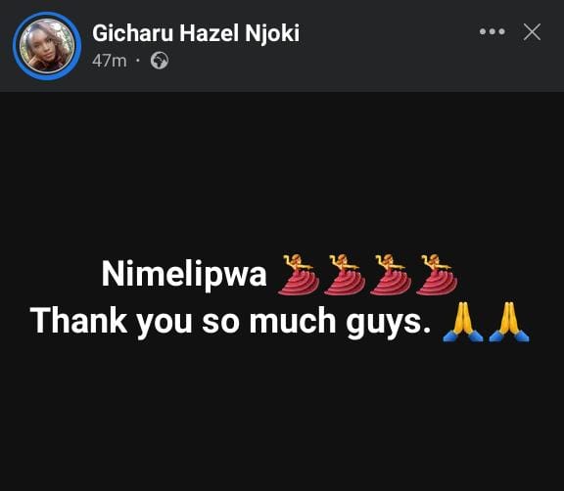Tap the second dancer emoji in the row
This screenshot has width=564, height=491.
(345, 275)
